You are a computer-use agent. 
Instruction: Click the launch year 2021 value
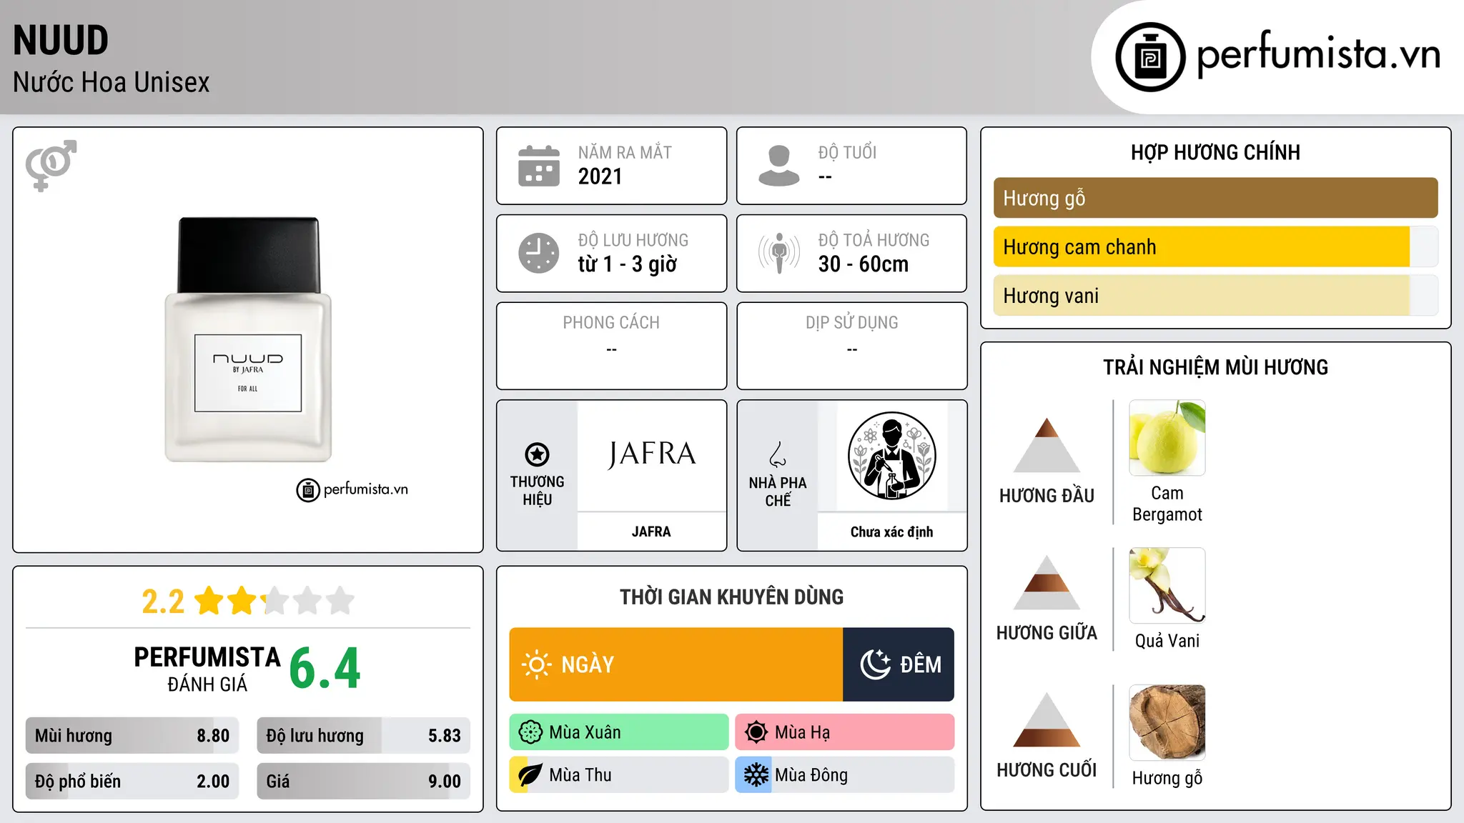tap(600, 176)
